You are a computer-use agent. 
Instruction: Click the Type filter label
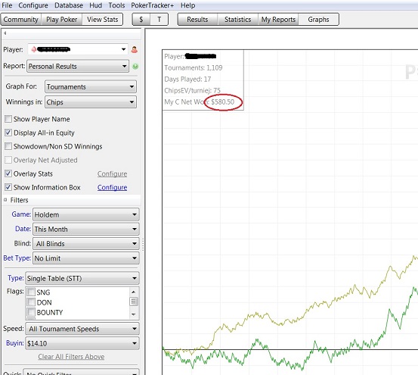click(16, 278)
